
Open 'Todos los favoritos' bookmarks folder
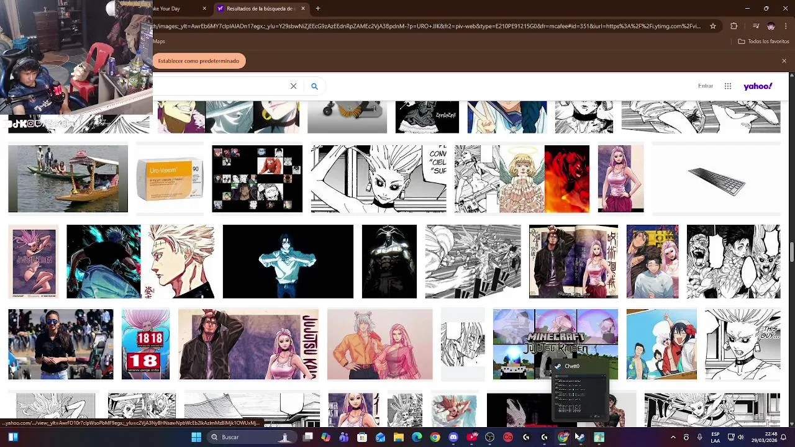coord(763,42)
